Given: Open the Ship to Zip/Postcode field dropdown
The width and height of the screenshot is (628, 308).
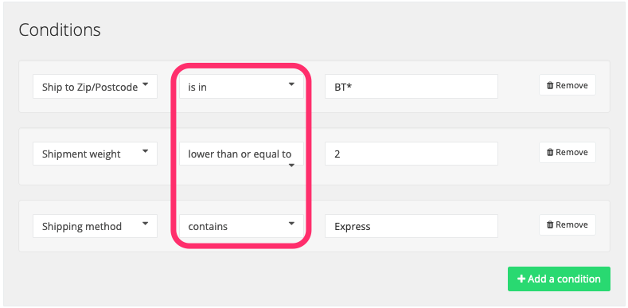Looking at the screenshot, I should (95, 86).
